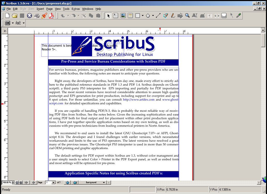Select the Insert Image Frame tool
267x194 pixels.
pyautogui.click(x=123, y=16)
